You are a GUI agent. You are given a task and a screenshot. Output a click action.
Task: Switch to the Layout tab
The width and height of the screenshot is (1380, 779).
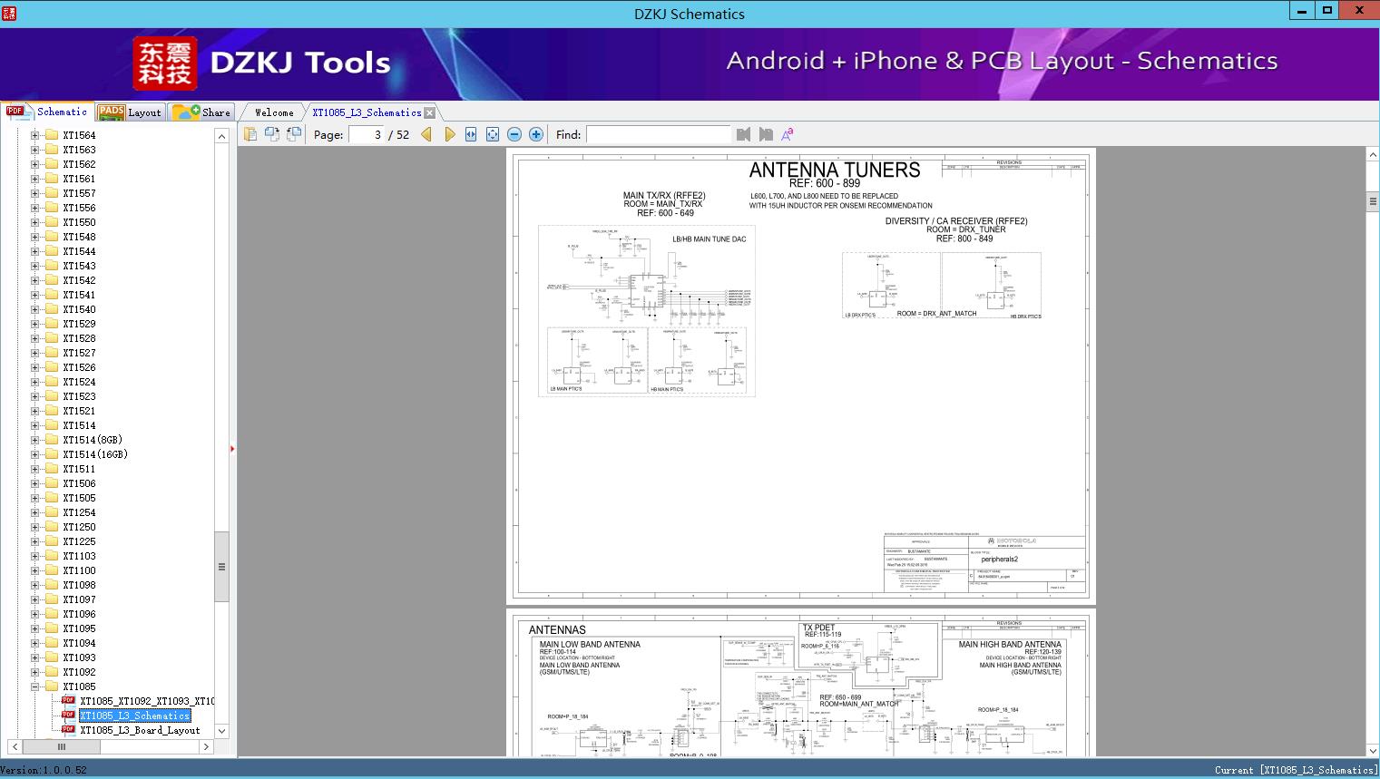[131, 112]
